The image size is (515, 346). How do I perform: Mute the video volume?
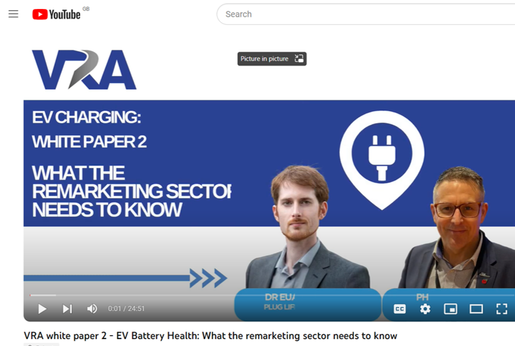coord(92,309)
